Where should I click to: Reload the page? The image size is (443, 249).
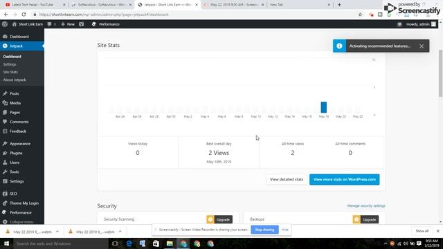(24, 15)
